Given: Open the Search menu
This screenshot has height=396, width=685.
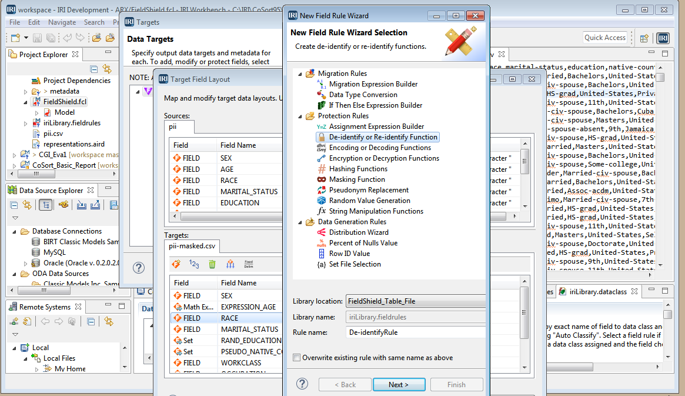Looking at the screenshot, I should click(x=94, y=22).
